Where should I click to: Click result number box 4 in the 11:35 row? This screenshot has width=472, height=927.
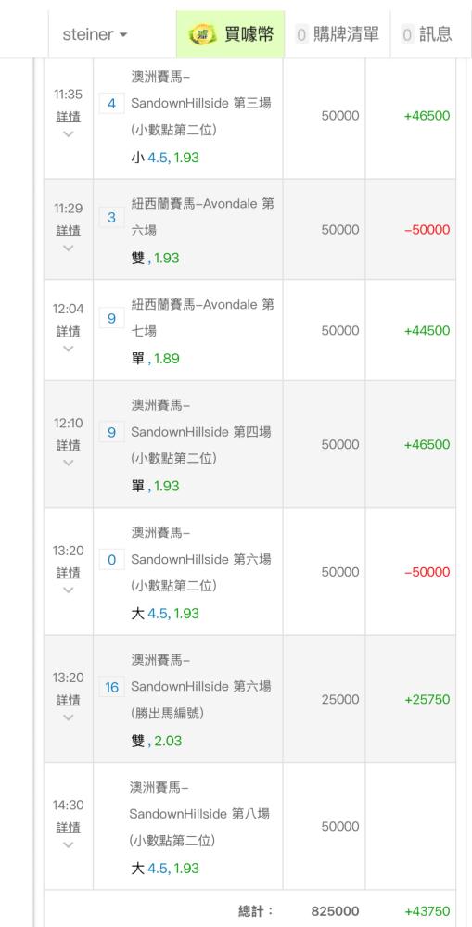(x=112, y=104)
